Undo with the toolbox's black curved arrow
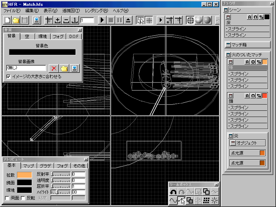 [x=173, y=192]
